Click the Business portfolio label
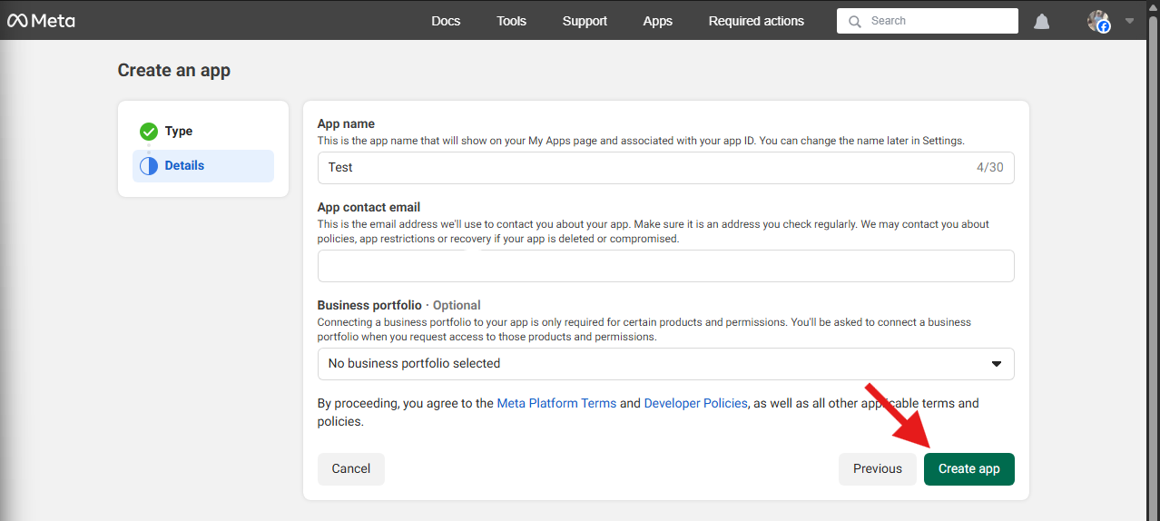 coord(369,305)
